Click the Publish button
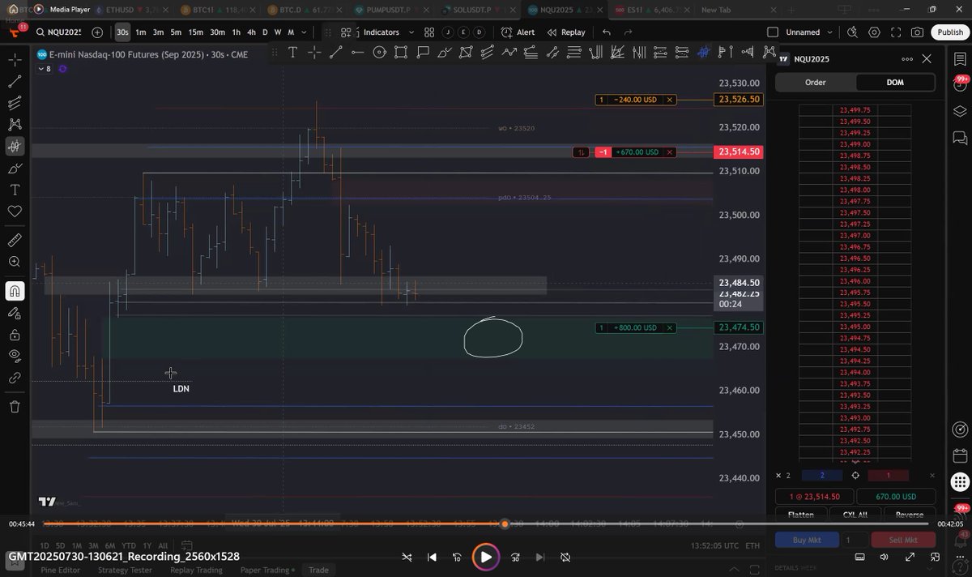972x577 pixels. pyautogui.click(x=950, y=32)
